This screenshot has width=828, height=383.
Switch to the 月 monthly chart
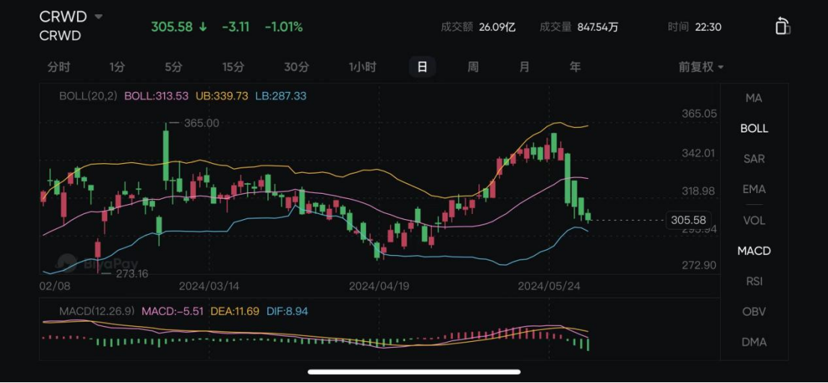(x=524, y=67)
